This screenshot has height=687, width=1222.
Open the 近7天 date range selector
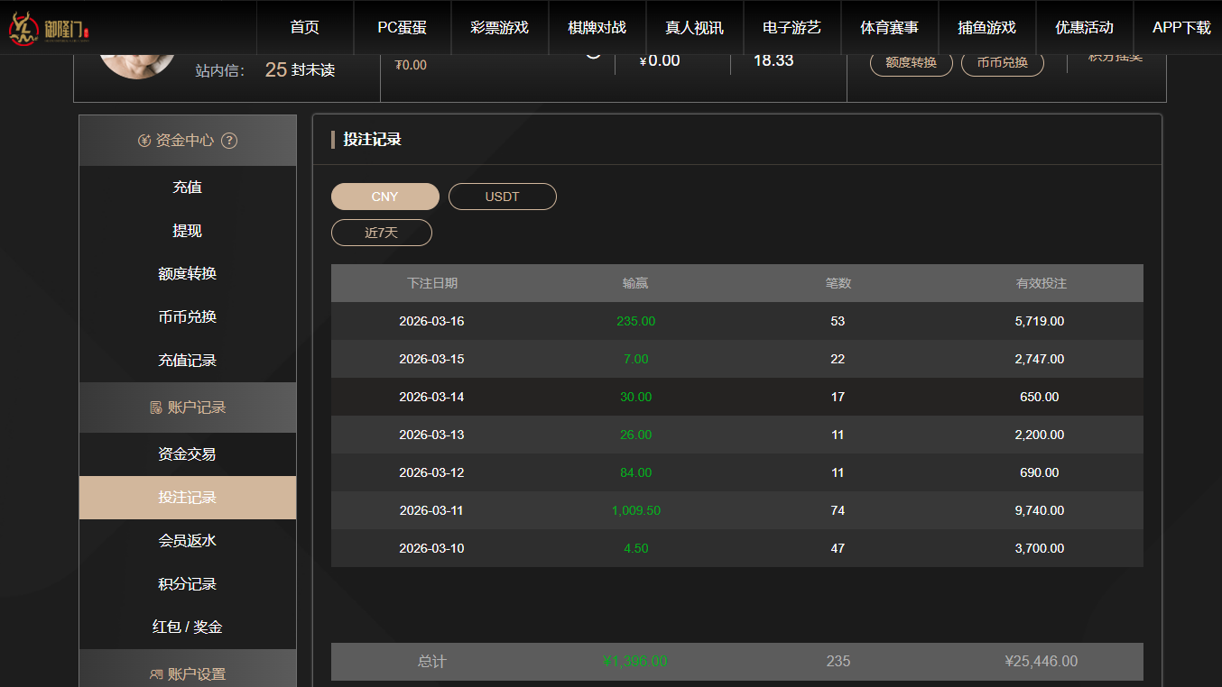click(x=381, y=232)
